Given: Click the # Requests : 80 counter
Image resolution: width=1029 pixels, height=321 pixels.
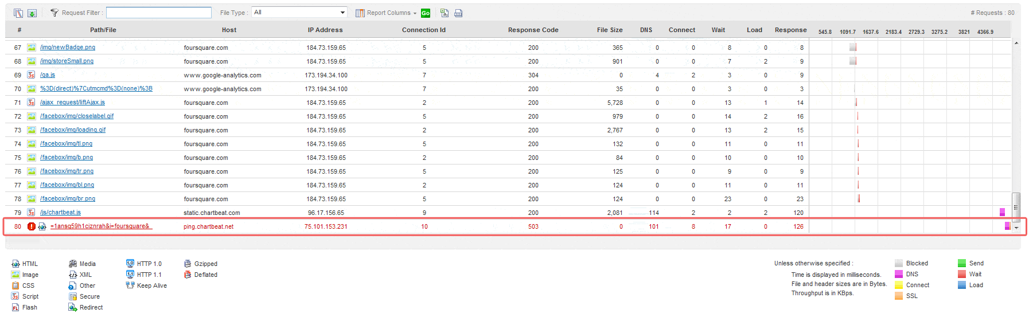Looking at the screenshot, I should coord(992,13).
